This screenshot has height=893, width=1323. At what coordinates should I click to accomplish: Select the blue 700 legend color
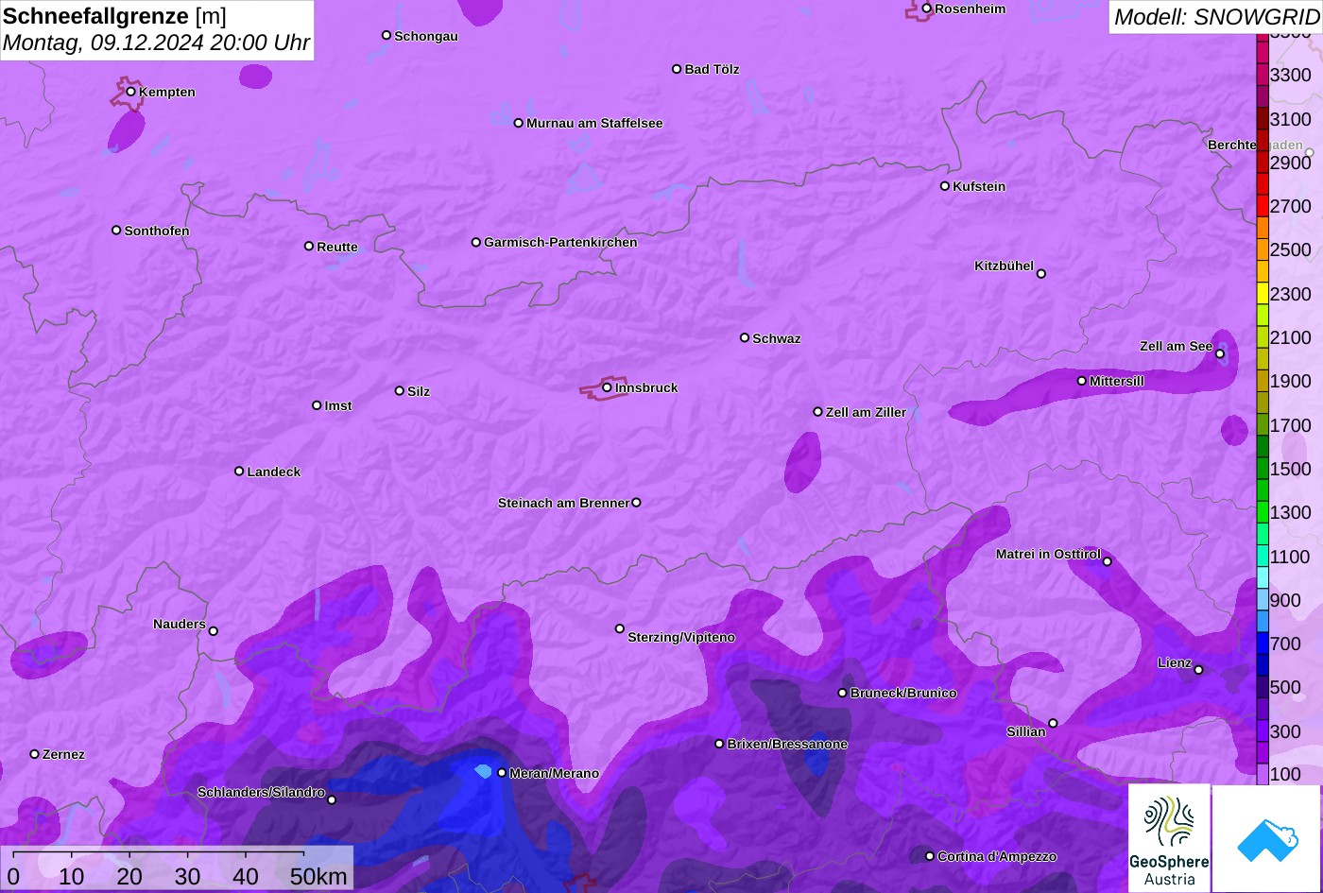click(x=1263, y=644)
